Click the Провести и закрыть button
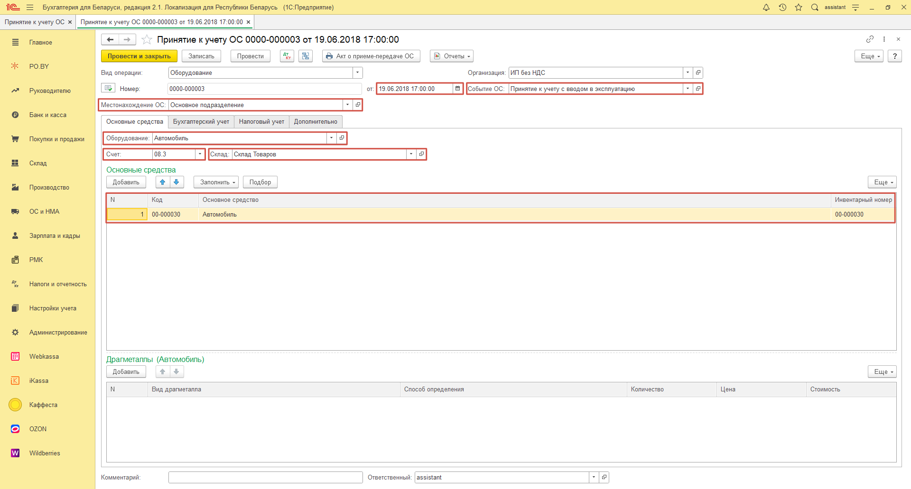This screenshot has height=489, width=911. pos(139,56)
